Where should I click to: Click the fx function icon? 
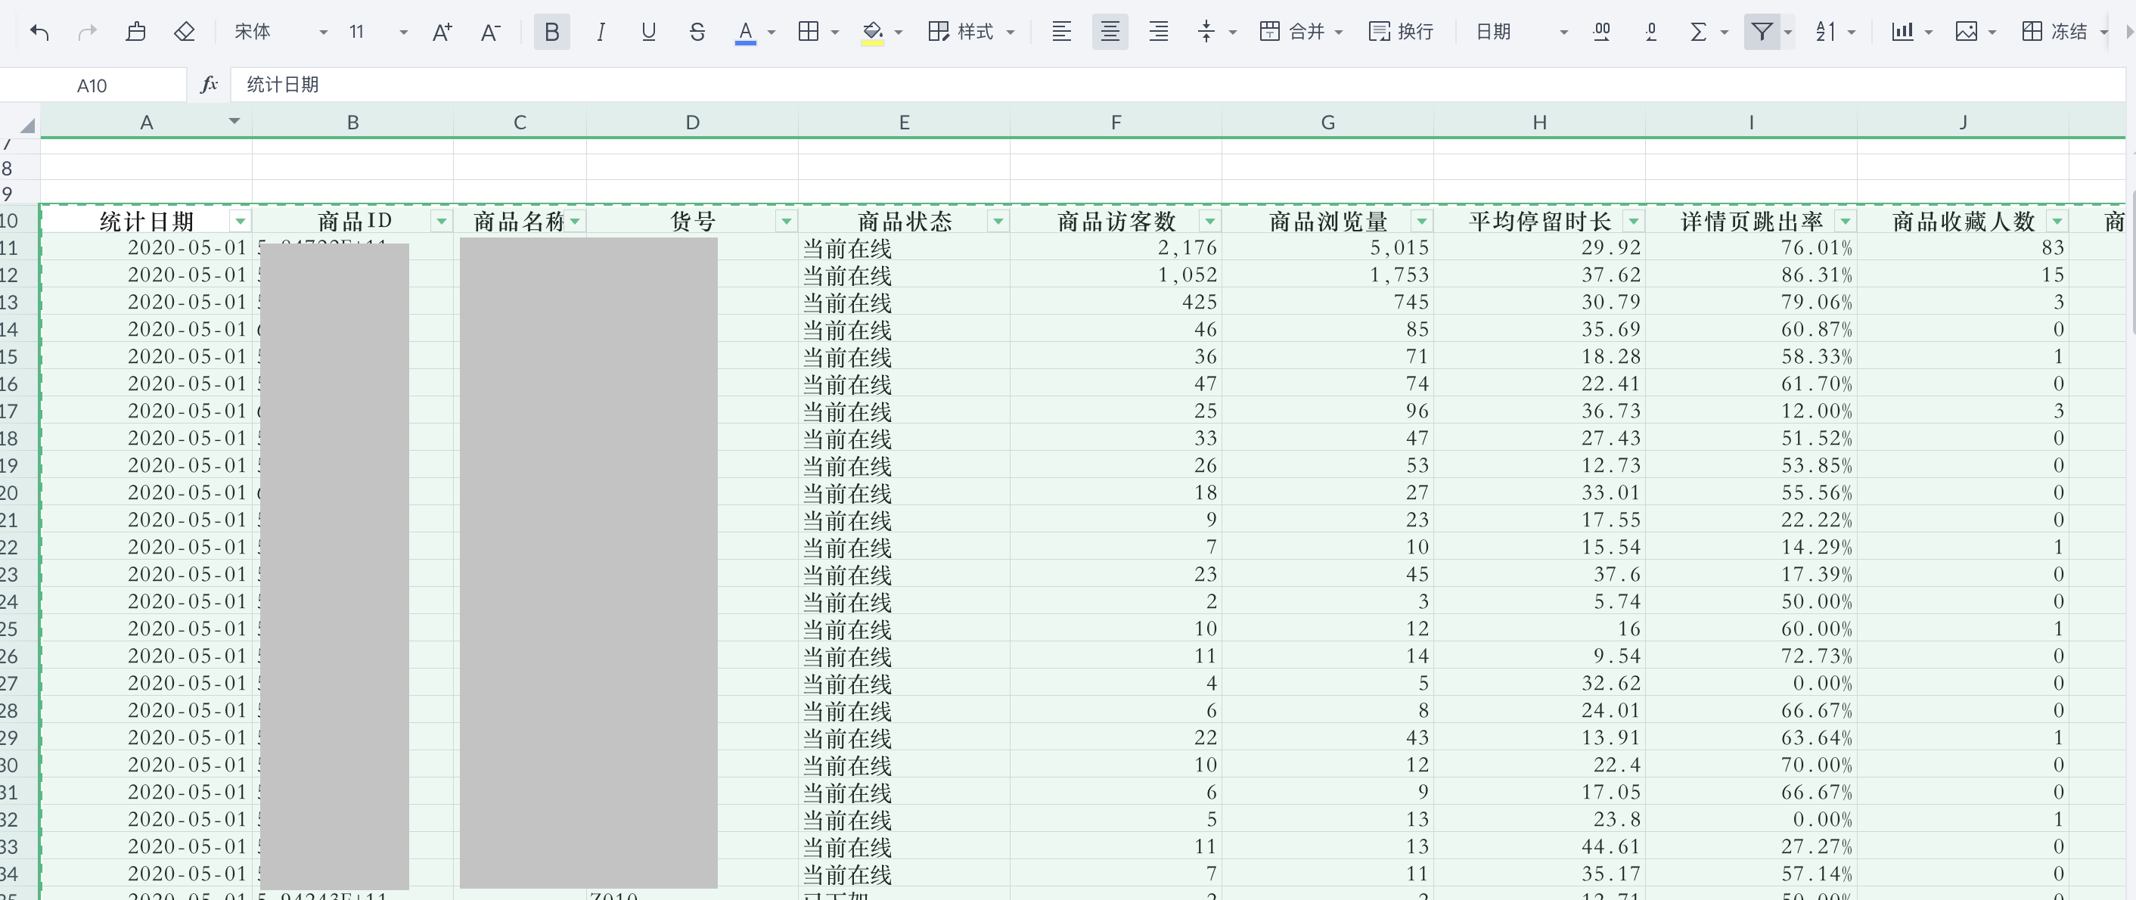pos(209,85)
